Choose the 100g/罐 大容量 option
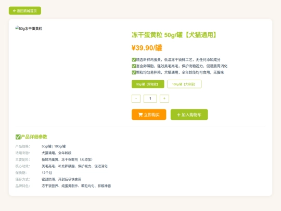Image resolution: width=281 pixels, height=211 pixels. pos(184,84)
